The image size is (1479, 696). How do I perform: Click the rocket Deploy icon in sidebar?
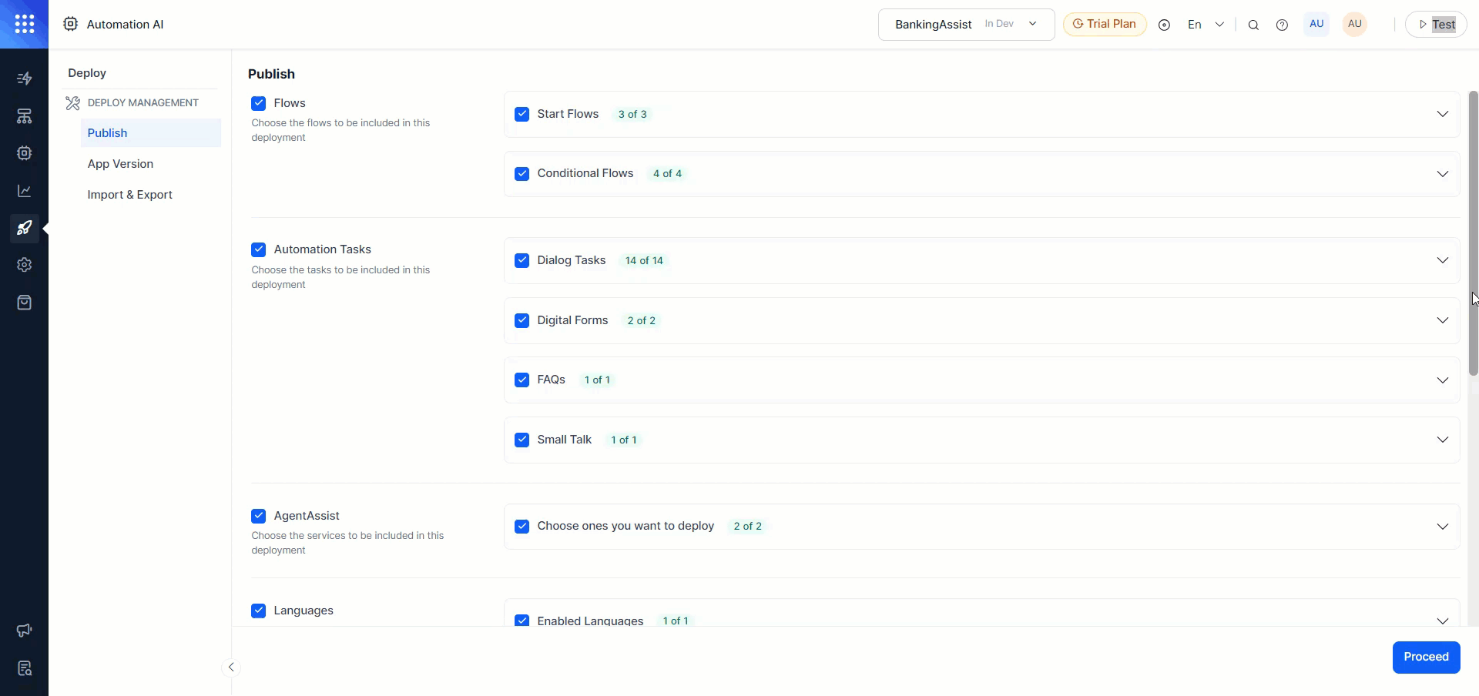24,228
